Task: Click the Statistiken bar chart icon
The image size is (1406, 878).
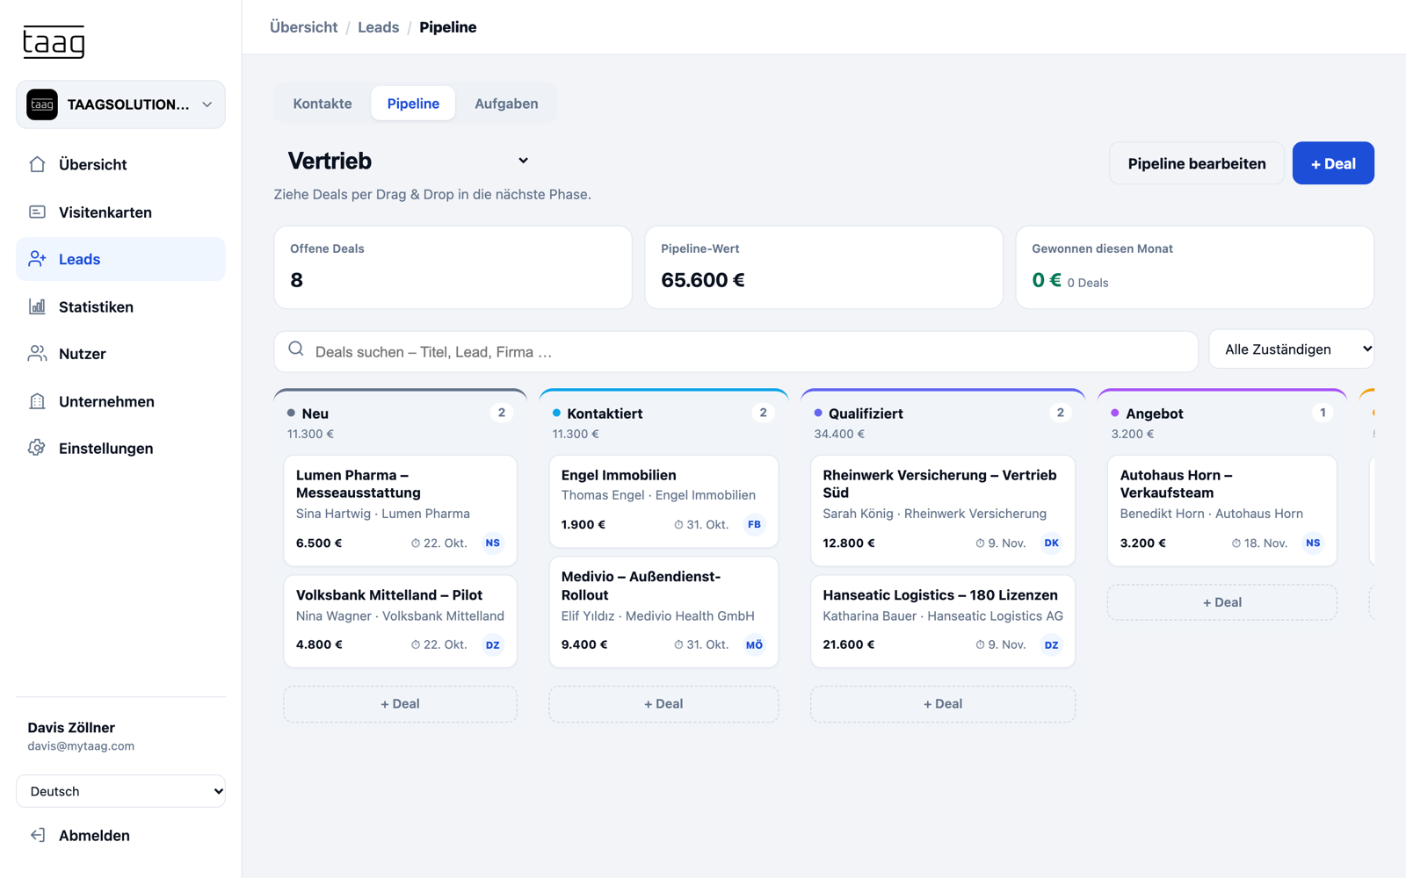Action: [37, 306]
